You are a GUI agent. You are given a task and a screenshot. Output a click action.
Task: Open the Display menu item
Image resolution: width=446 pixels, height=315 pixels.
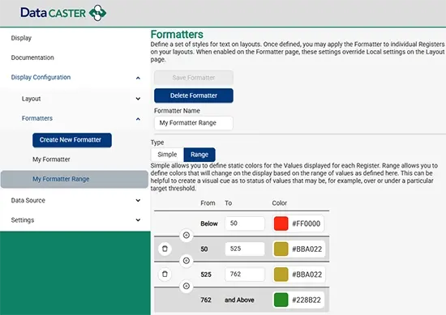pyautogui.click(x=21, y=38)
